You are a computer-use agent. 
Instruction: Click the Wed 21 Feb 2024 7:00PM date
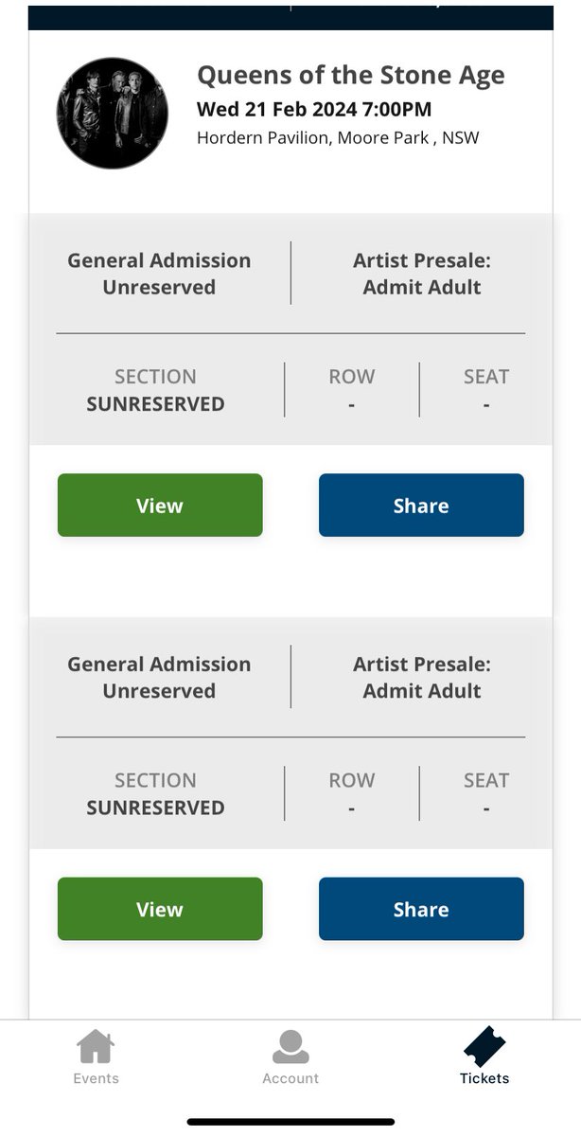coord(314,109)
